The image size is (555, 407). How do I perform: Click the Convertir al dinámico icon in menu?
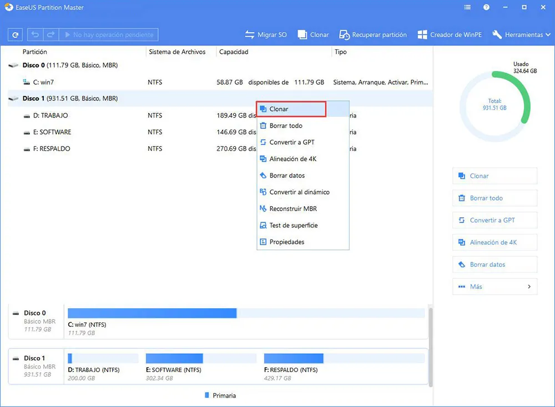click(263, 192)
